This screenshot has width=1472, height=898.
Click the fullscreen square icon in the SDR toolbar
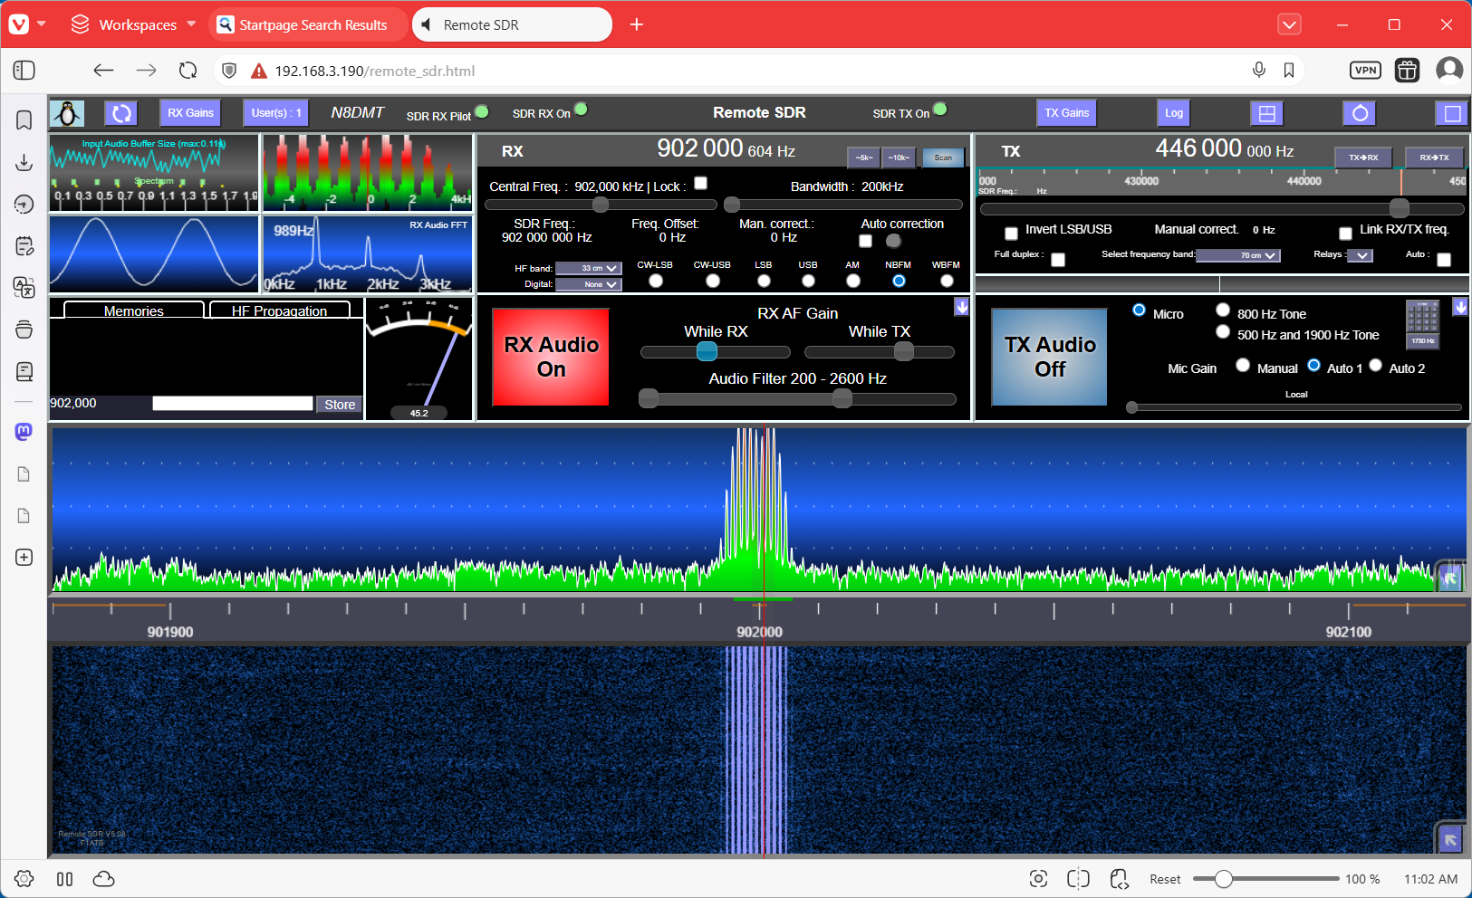(x=1451, y=113)
